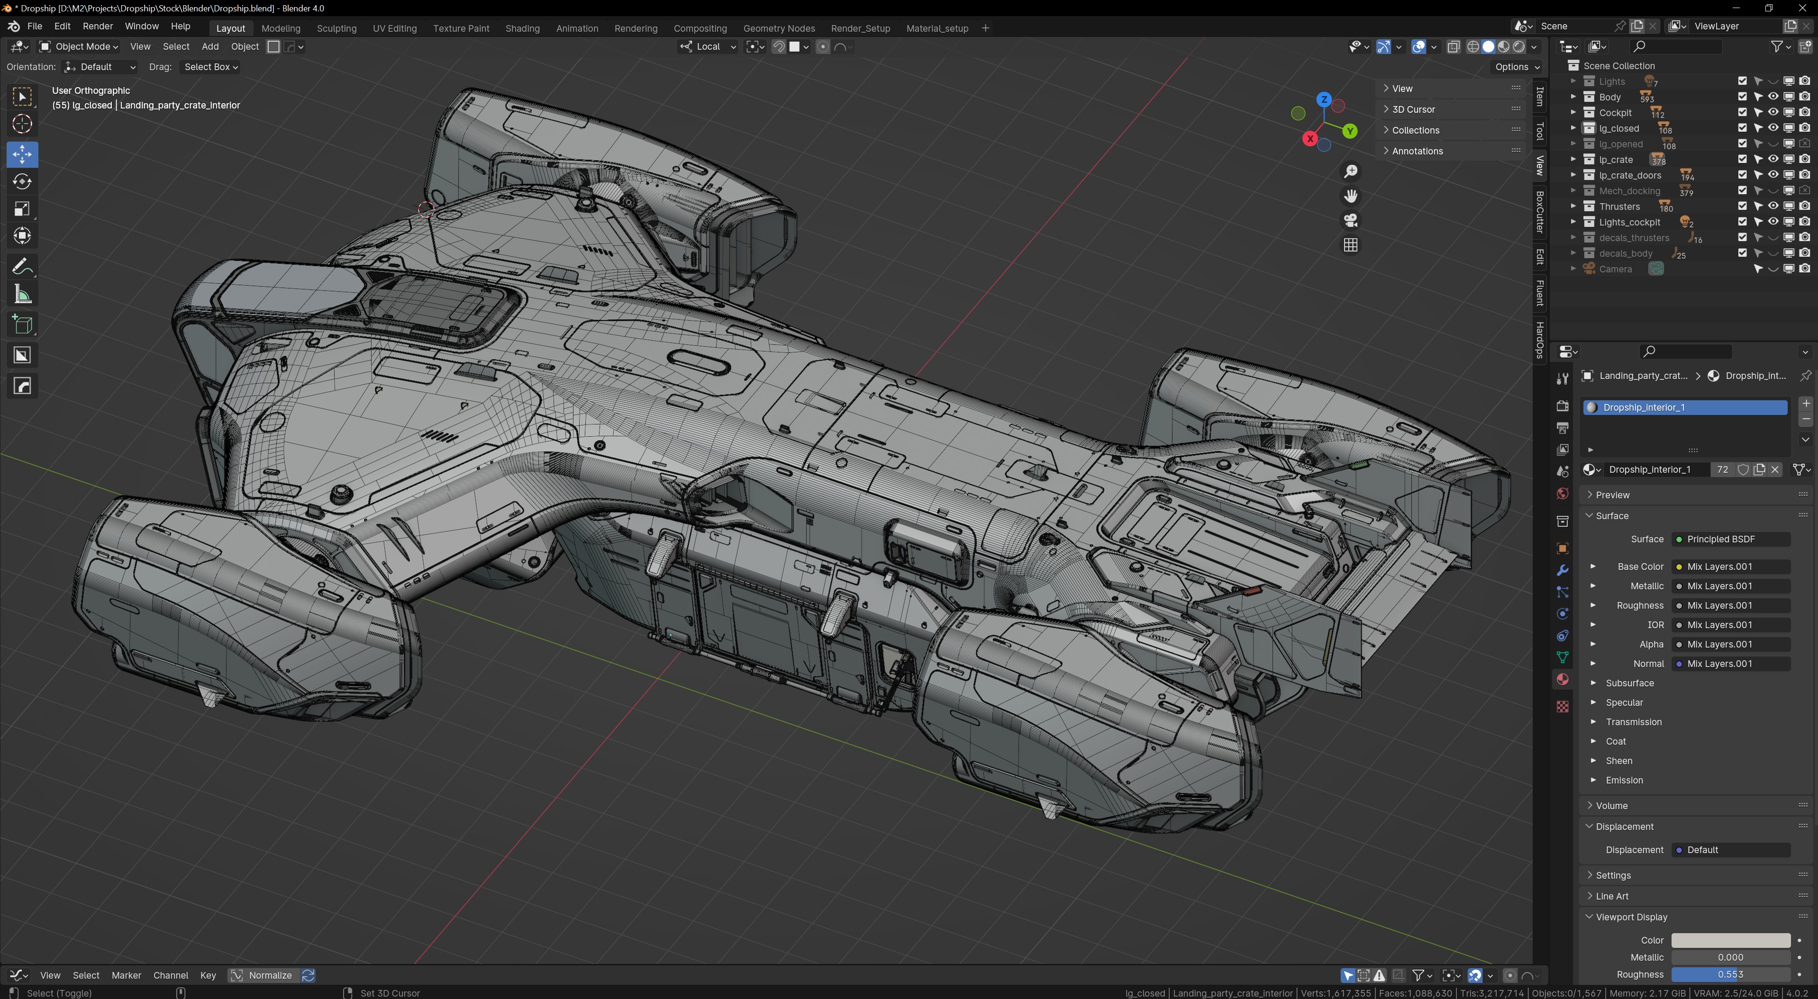1818x999 pixels.
Task: Select the Scale tool
Action: [x=22, y=209]
